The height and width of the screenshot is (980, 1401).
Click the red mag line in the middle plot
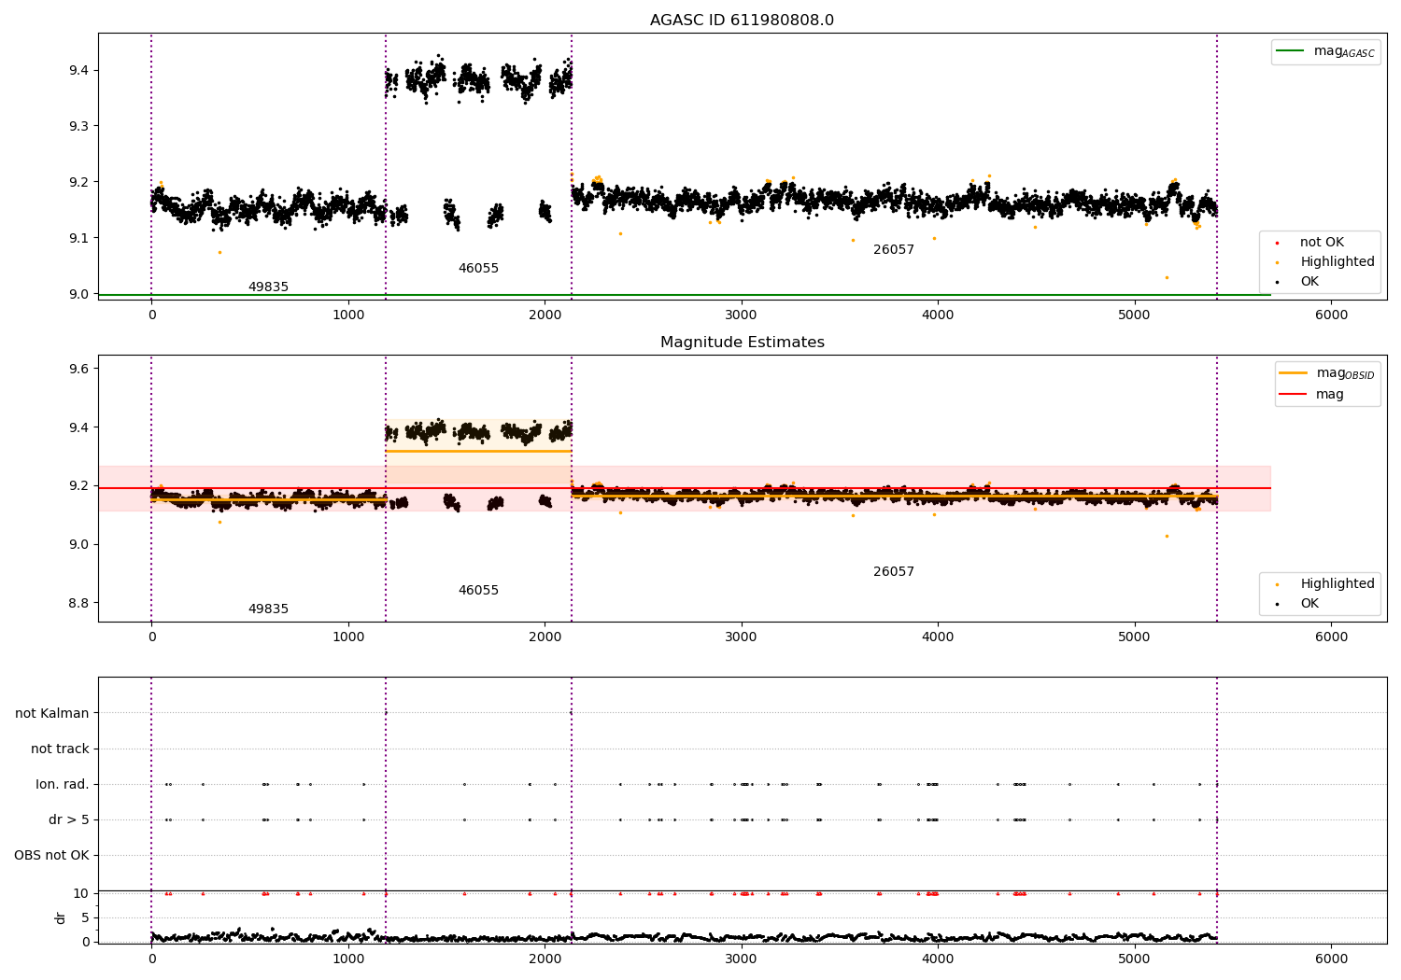pyautogui.click(x=685, y=488)
